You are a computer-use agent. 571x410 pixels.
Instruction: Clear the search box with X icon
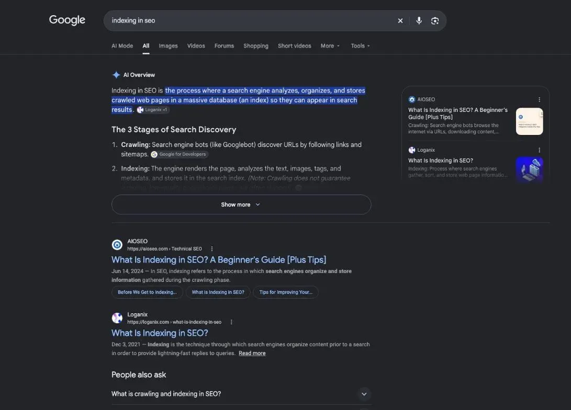tap(400, 21)
